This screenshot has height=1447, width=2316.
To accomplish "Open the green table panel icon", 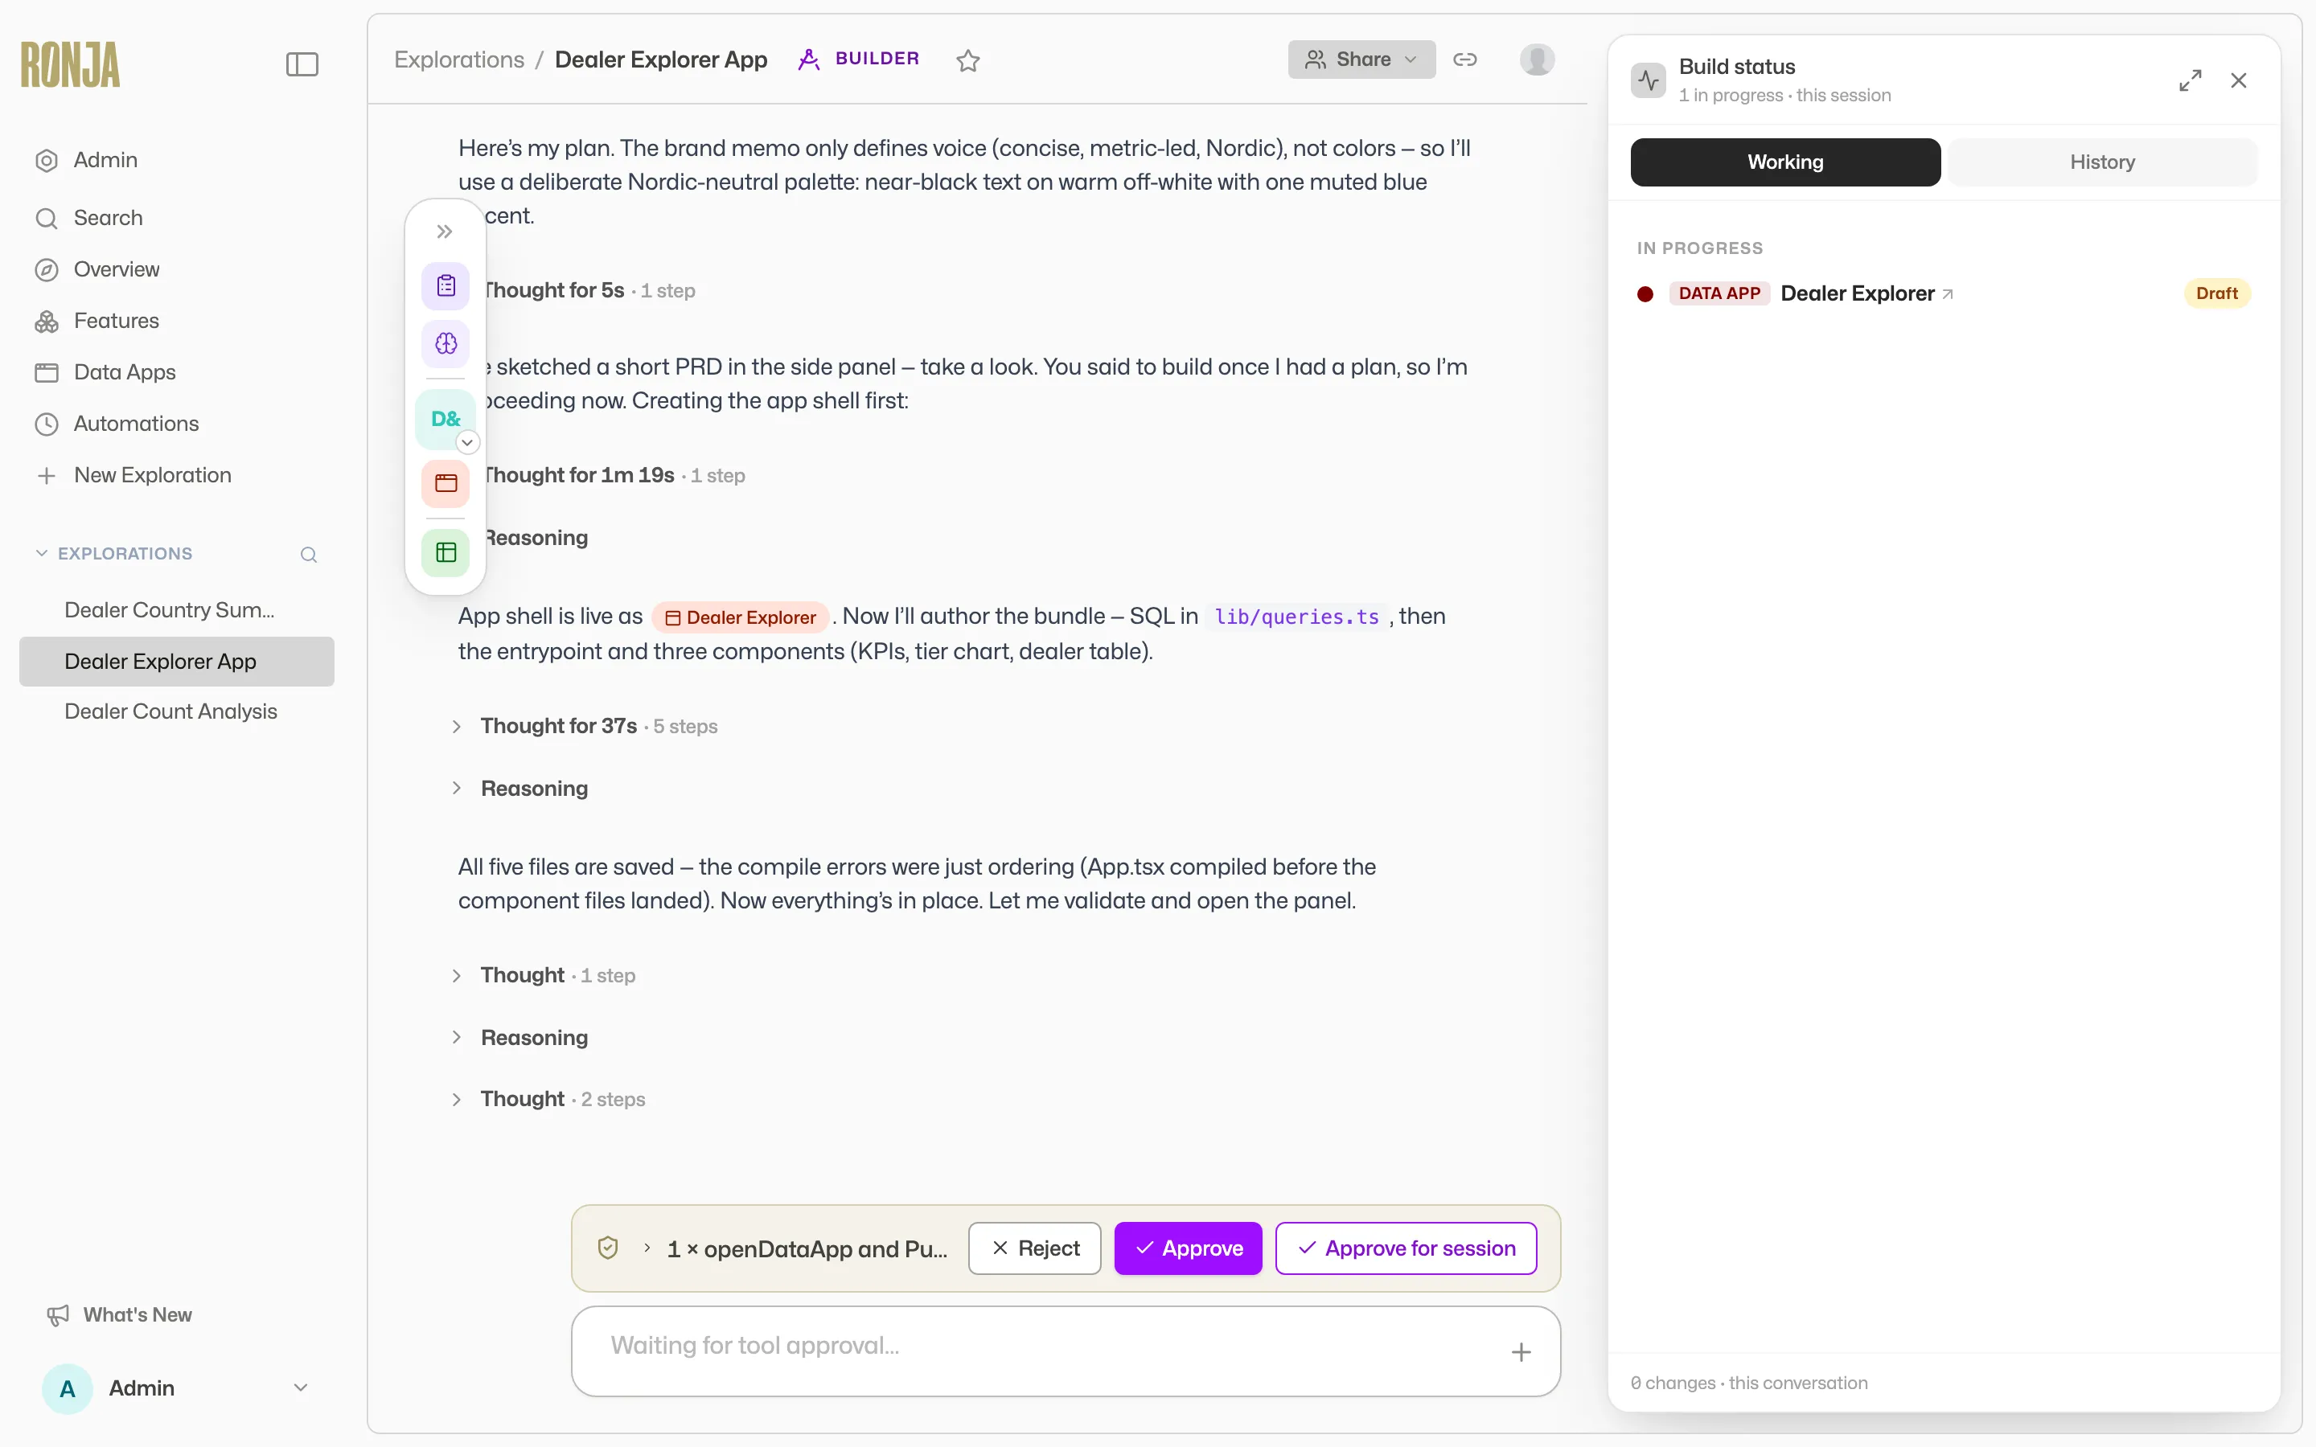I will click(x=446, y=552).
